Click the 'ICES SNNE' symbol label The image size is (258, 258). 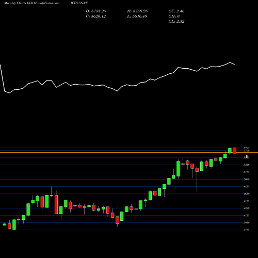pos(79,3)
